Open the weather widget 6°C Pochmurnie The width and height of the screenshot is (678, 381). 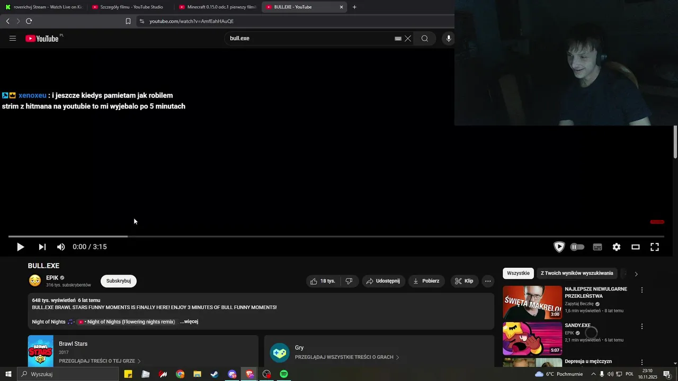[x=559, y=374]
